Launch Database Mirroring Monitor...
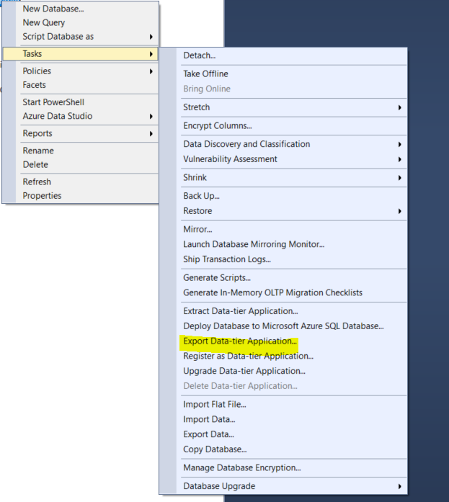The height and width of the screenshot is (502, 449). point(283,244)
